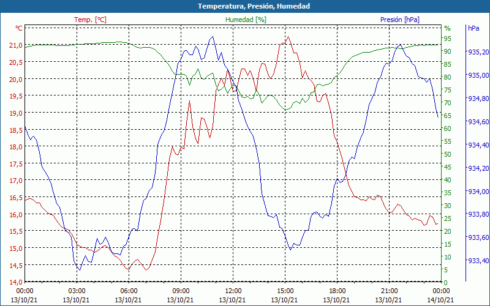Select the blue 'Presión [hPa]' legend label
Image resolution: width=490 pixels, height=306 pixels.
[400, 20]
